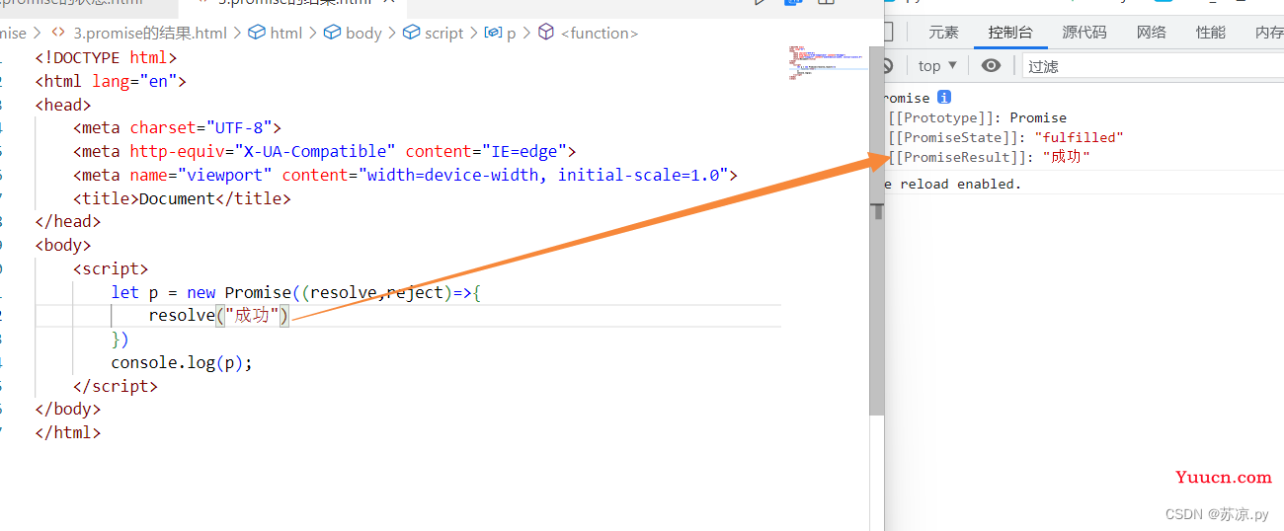The width and height of the screenshot is (1284, 531).
Task: Click HTML file icon in breadcrumb path
Action: [x=58, y=33]
